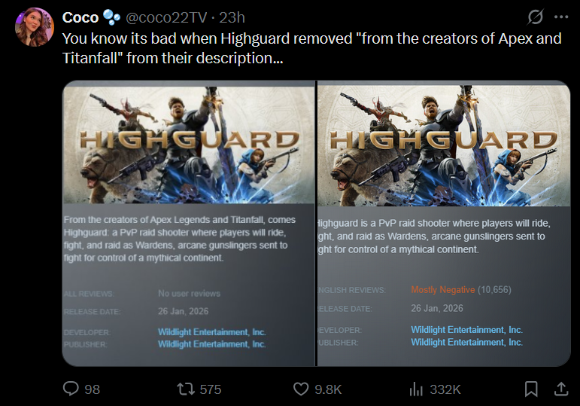Like the tweet with heart icon
This screenshot has width=580, height=406.
[301, 389]
